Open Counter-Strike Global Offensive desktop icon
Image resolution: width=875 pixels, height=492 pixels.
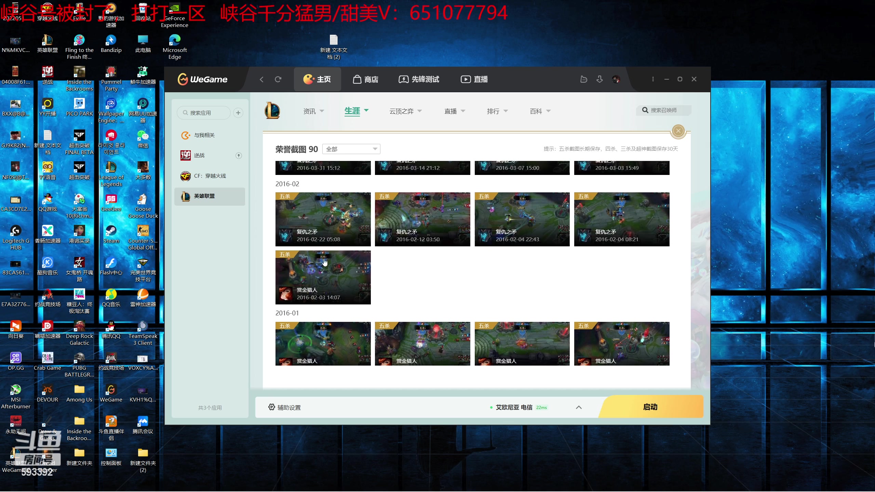[x=143, y=238]
